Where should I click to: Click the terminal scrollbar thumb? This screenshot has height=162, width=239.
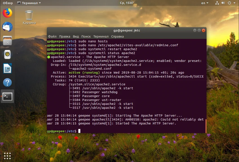click(206, 126)
